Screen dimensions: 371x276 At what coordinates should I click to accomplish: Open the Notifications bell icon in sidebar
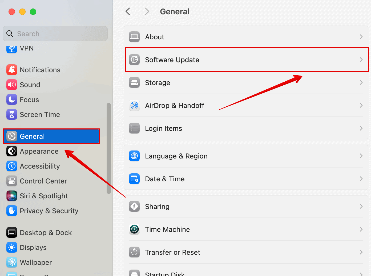[12, 70]
